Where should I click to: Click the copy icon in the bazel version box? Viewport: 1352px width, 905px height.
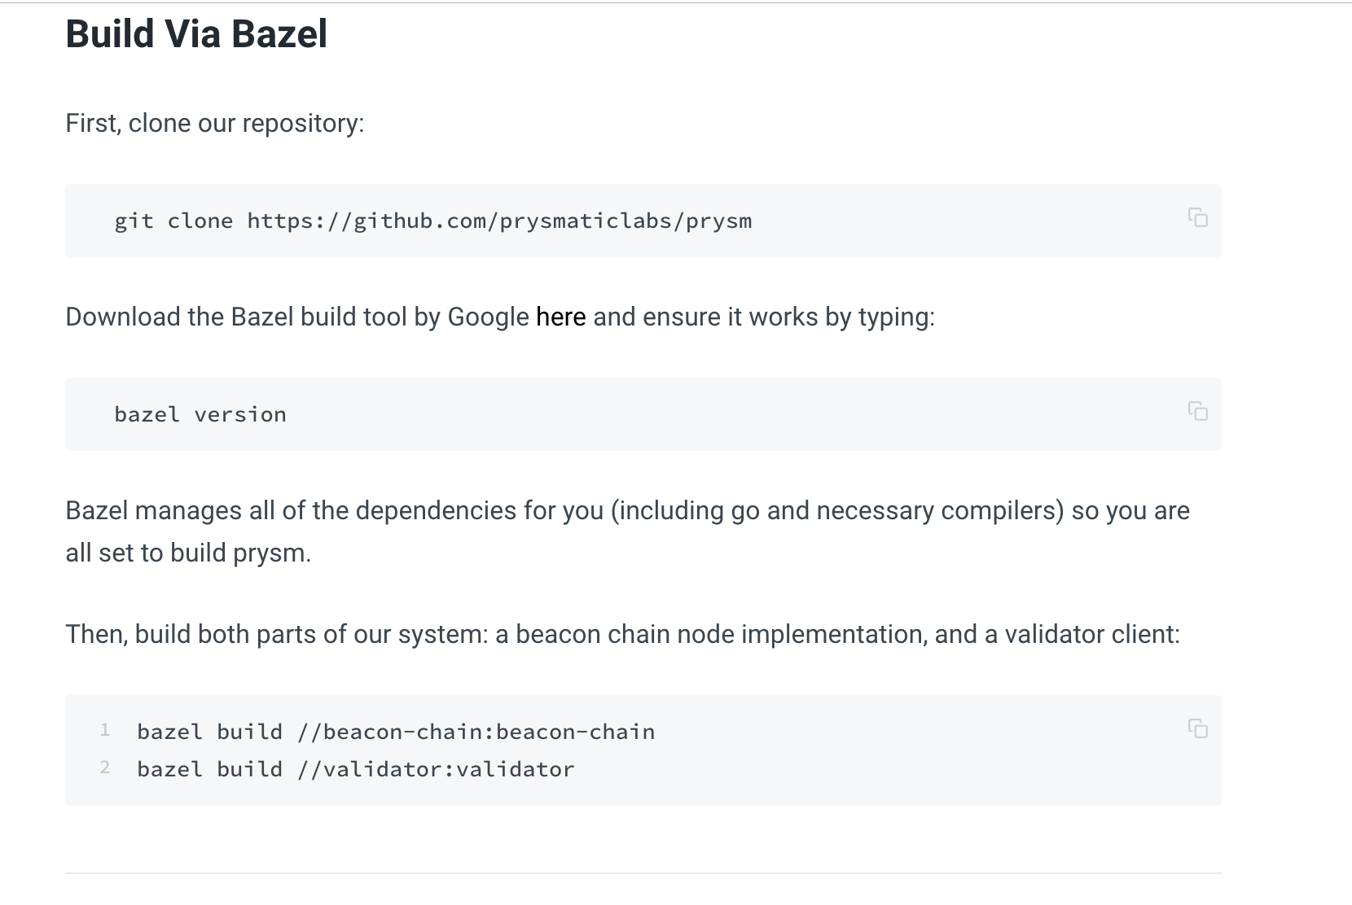point(1198,413)
